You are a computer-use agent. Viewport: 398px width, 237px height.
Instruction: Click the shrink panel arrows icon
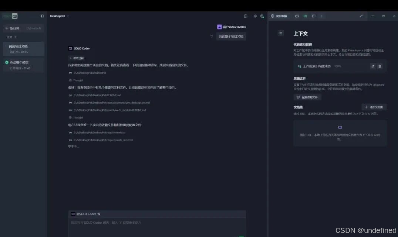click(x=361, y=16)
